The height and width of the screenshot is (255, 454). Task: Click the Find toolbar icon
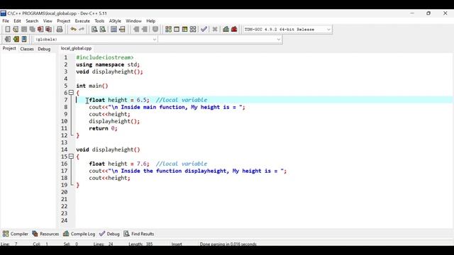pos(94,29)
